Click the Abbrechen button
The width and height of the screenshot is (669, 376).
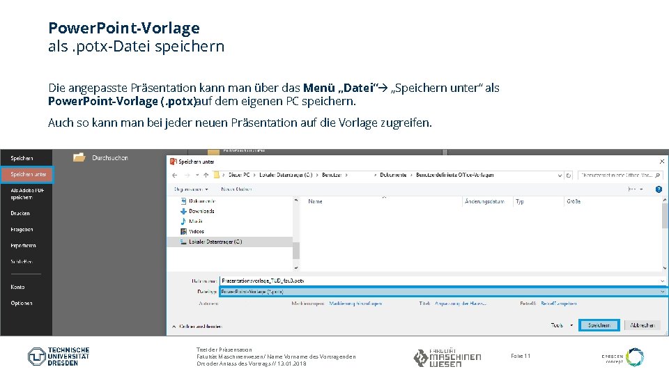pos(642,325)
